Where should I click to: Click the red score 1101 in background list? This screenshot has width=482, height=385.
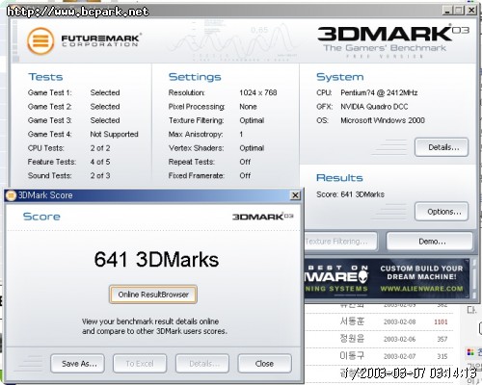click(x=441, y=321)
